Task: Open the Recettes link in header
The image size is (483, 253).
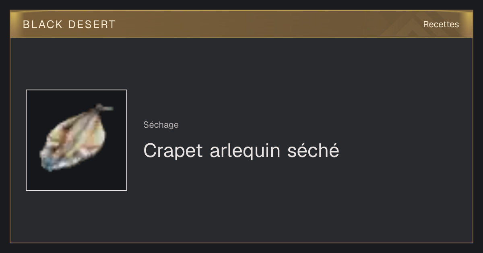Action: pos(441,24)
